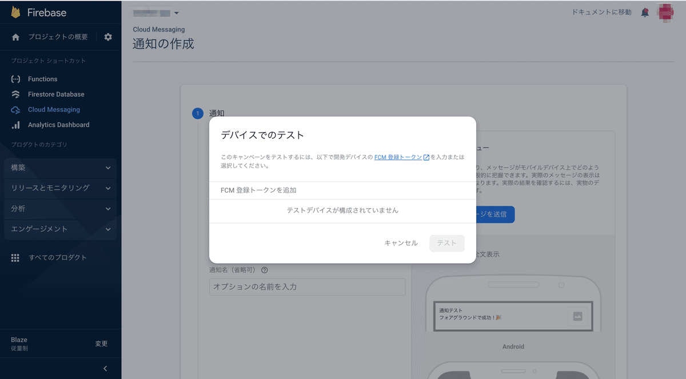This screenshot has height=379, width=686.
Task: Select Analytics Dashboard in the sidebar
Action: click(59, 125)
